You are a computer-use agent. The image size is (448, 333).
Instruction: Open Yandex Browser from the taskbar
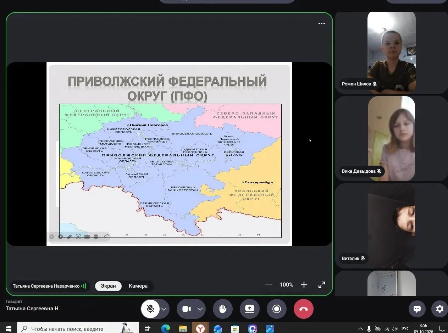click(200, 329)
